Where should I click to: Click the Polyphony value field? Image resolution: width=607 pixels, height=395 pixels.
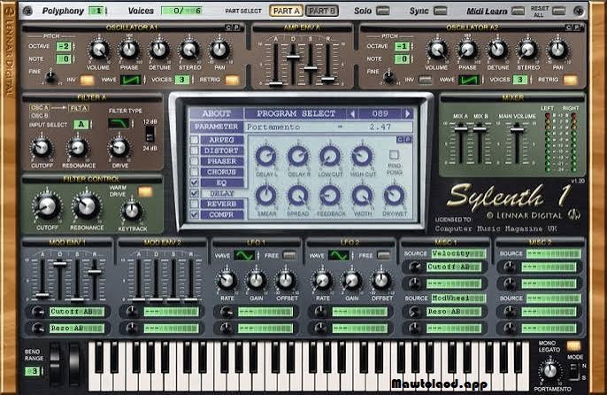pos(98,11)
